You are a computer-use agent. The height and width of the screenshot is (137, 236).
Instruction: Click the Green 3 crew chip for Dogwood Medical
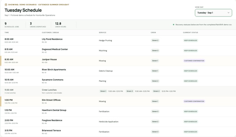click(x=155, y=50)
